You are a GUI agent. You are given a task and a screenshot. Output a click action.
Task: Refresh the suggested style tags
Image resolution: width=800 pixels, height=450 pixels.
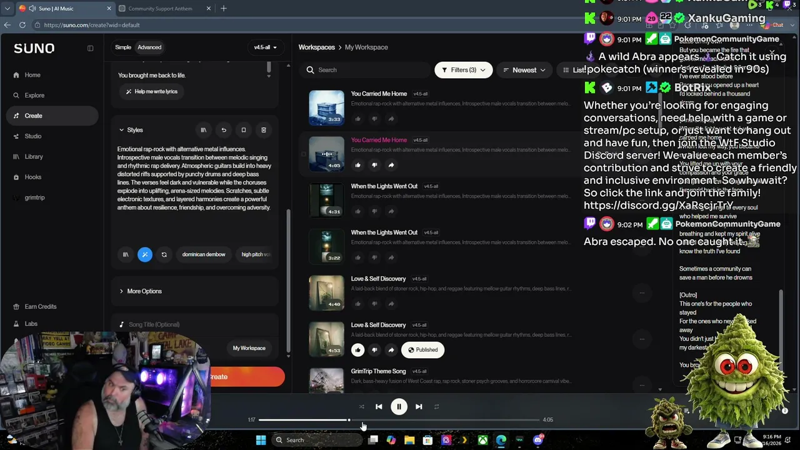[164, 254]
